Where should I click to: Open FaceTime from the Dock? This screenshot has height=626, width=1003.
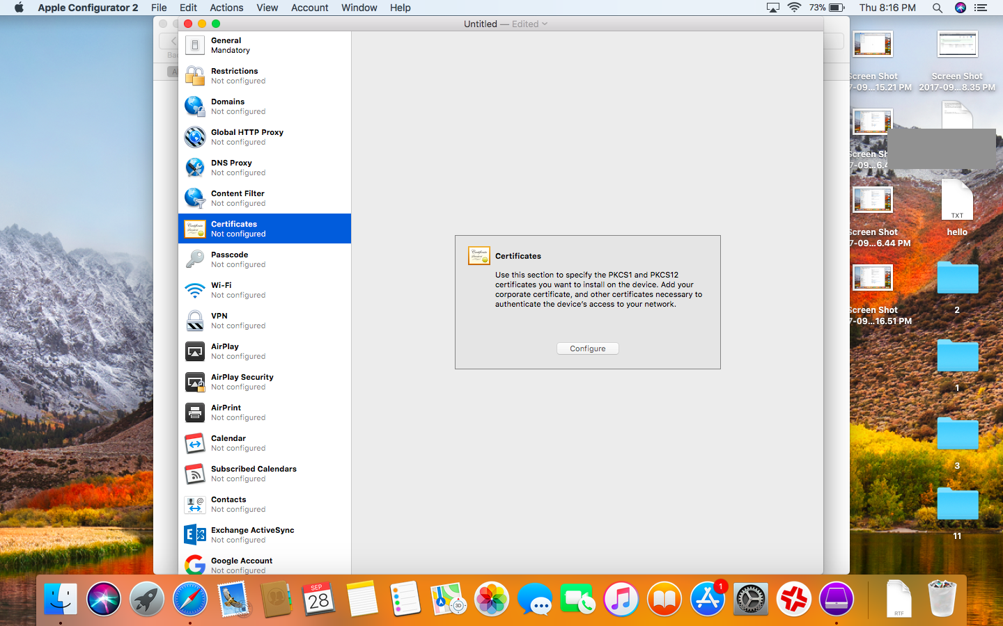(578, 598)
